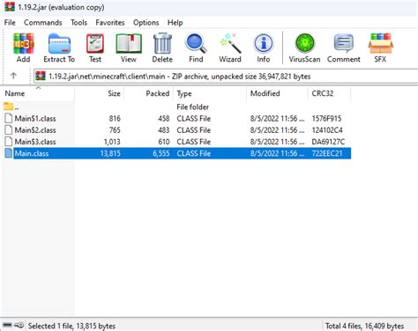Open the Tools menu
Viewport: 418px width, 331px height.
(78, 23)
